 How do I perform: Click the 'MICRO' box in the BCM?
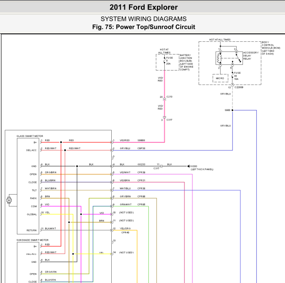pos(220,78)
